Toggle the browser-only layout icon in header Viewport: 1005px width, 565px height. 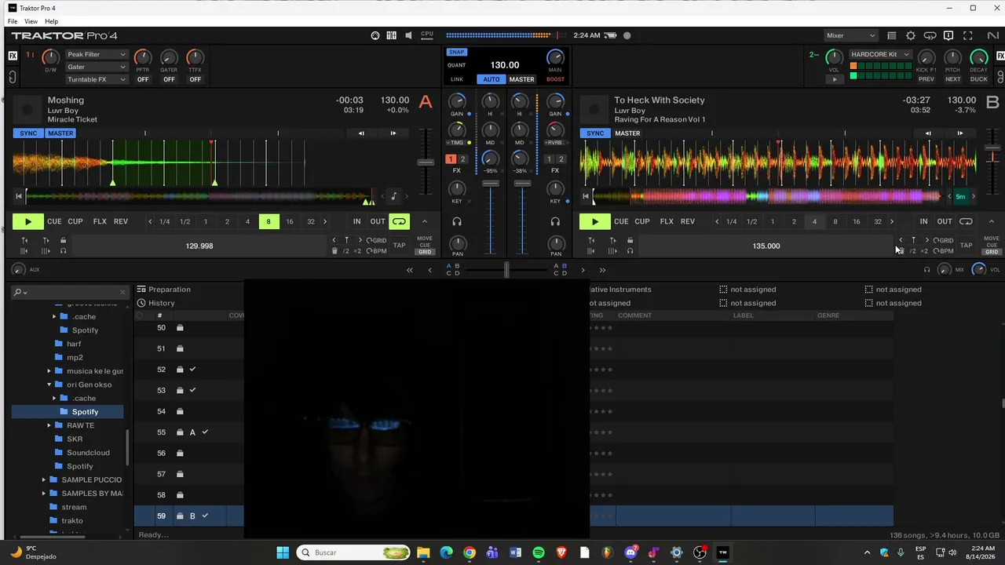[892, 35]
